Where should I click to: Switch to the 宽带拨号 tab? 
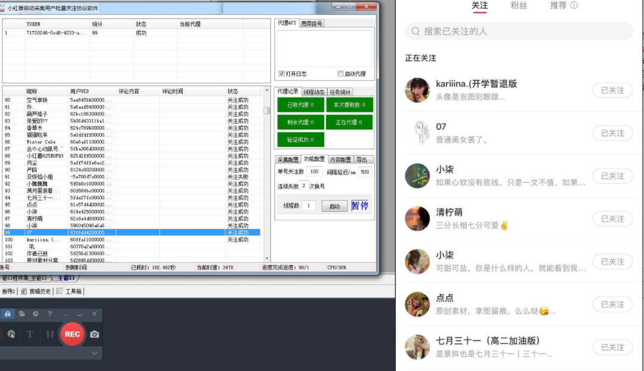point(312,23)
